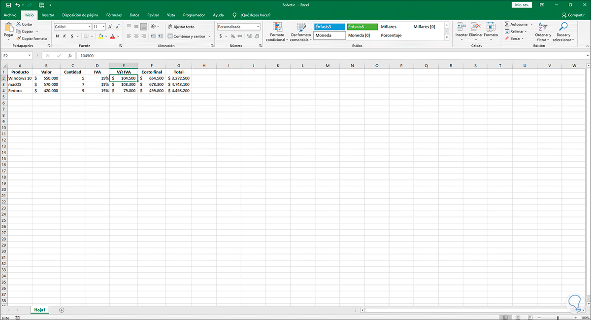Screen dimensions: 591x320
Task: Toggle bottom vertical alignment
Action: (x=143, y=27)
